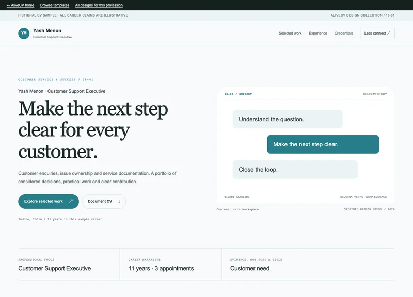The height and width of the screenshot is (297, 413).
Task: Click the main headline Make the next step
Action: [x=93, y=130]
